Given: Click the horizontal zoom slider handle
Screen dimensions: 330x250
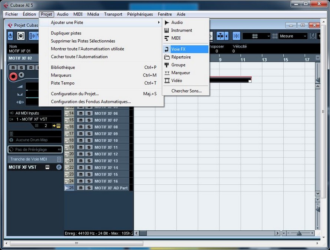Looking at the screenshot, I should 299,233.
